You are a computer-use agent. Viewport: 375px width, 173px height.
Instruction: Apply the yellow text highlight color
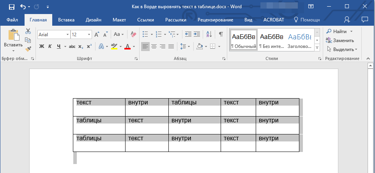(114, 46)
